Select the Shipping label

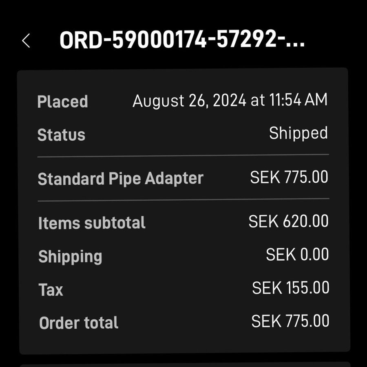click(x=70, y=256)
